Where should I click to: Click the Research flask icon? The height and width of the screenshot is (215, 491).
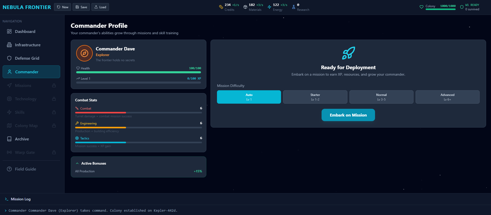[x=293, y=7]
